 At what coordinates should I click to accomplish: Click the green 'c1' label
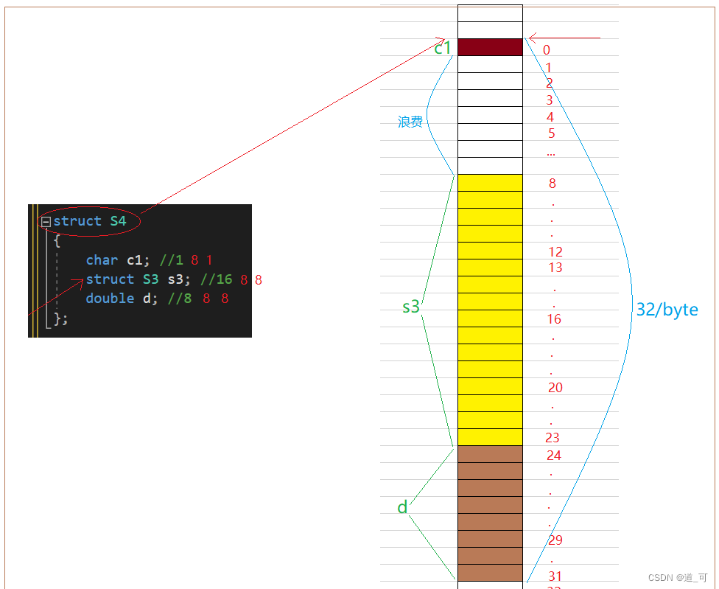(x=443, y=48)
